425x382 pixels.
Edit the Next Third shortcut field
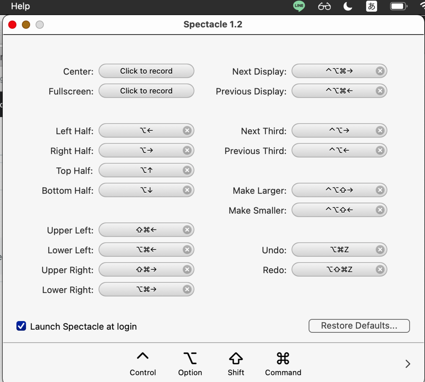point(339,130)
